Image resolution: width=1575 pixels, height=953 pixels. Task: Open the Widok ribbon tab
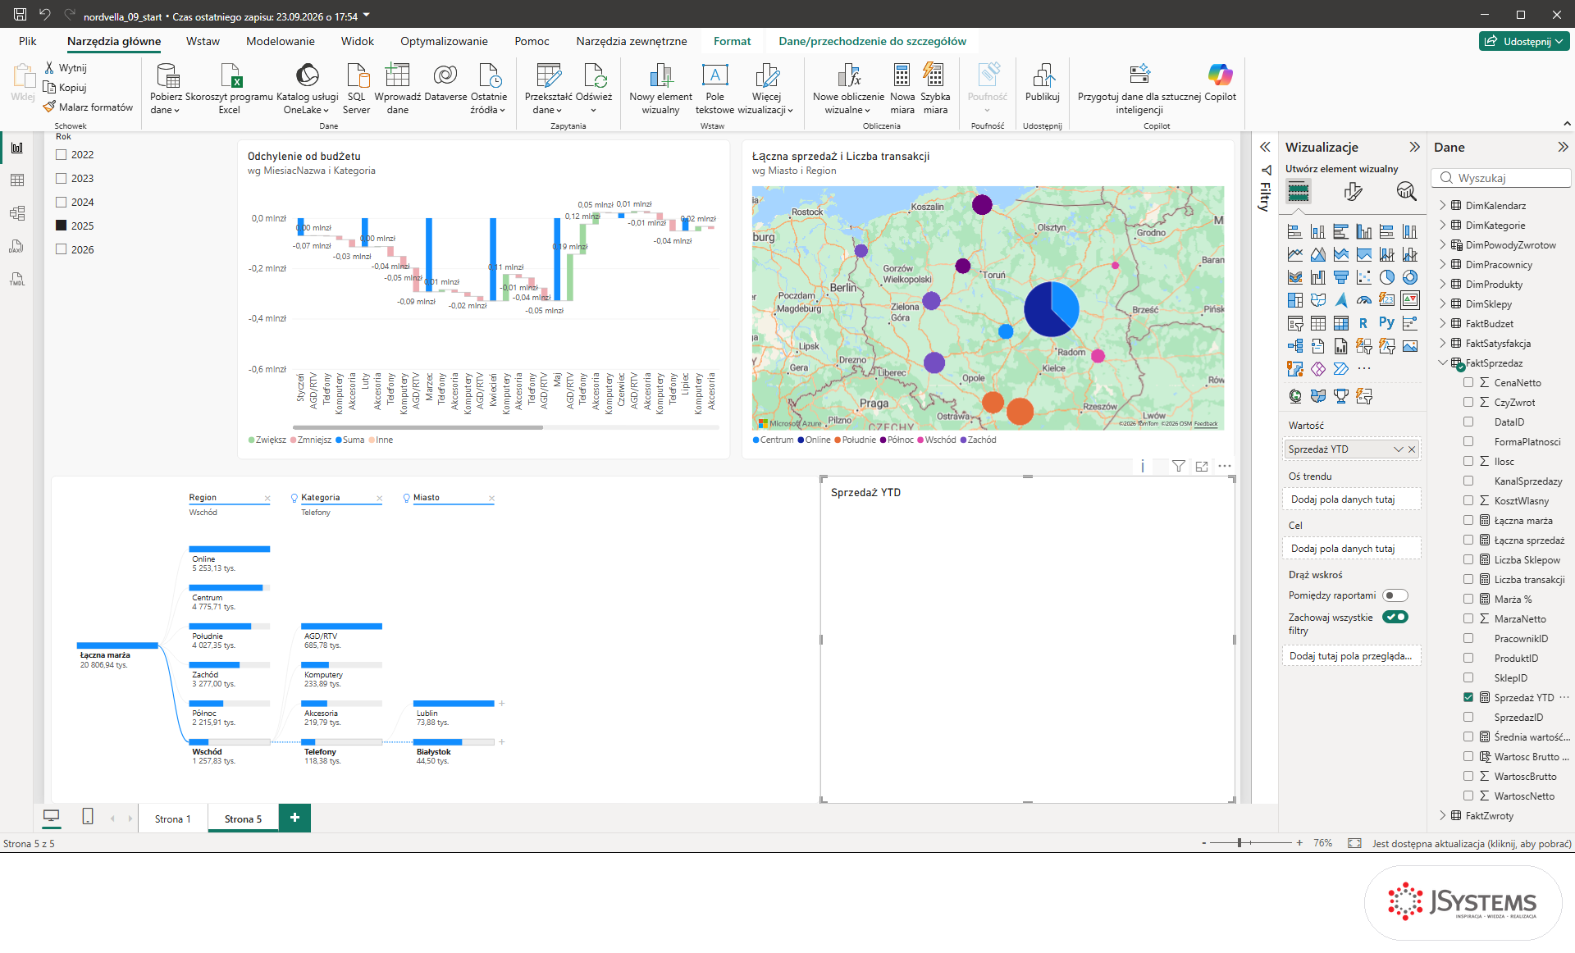point(357,41)
